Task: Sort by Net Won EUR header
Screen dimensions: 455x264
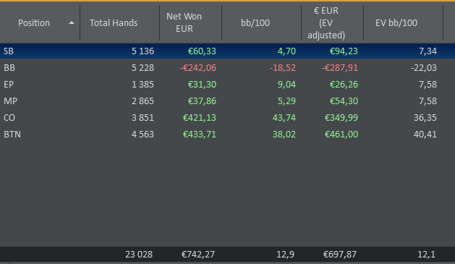Action: [x=184, y=22]
